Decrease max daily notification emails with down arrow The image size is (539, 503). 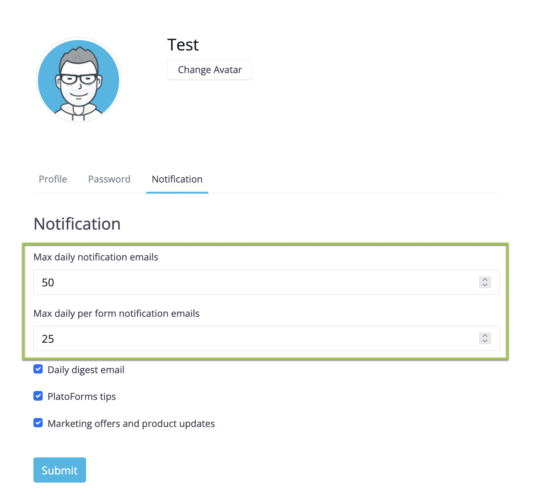(485, 285)
